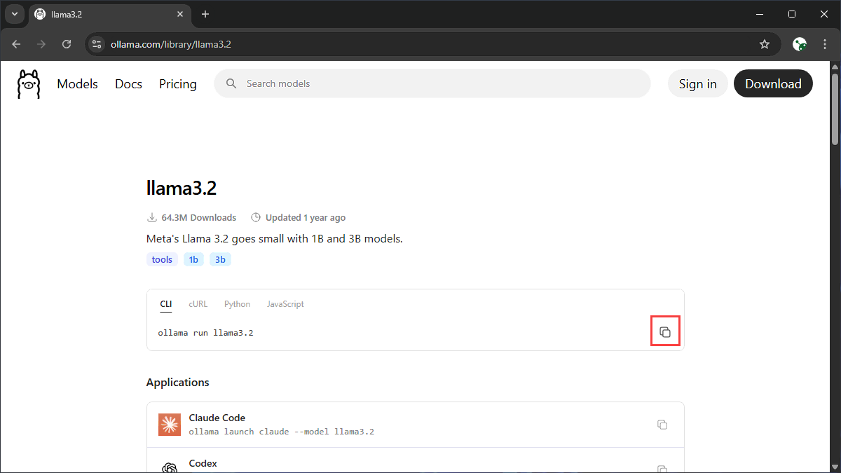Viewport: 841px width, 473px height.
Task: Close the llama3.2 browser tab
Action: [x=180, y=14]
